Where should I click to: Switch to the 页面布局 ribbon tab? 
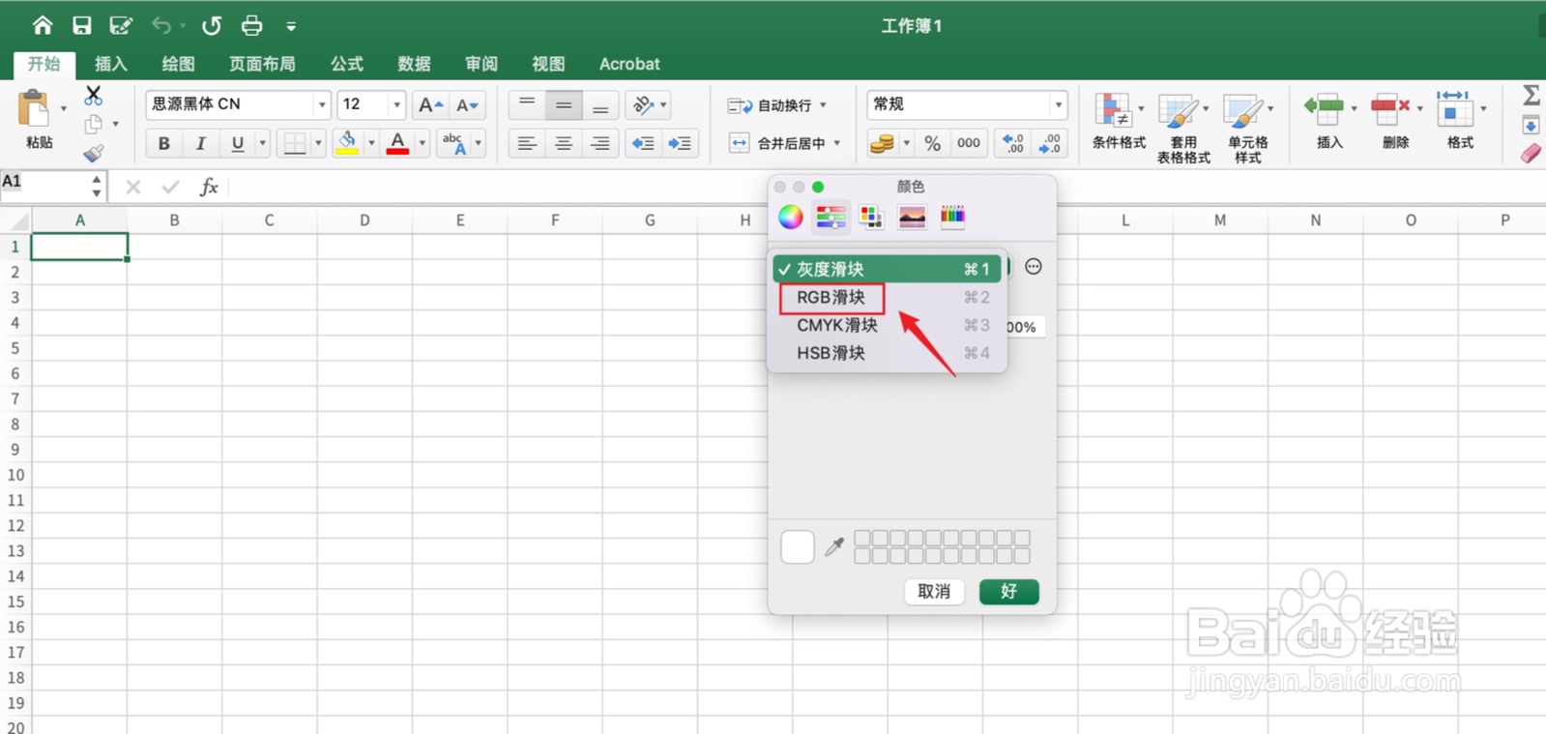coord(262,64)
